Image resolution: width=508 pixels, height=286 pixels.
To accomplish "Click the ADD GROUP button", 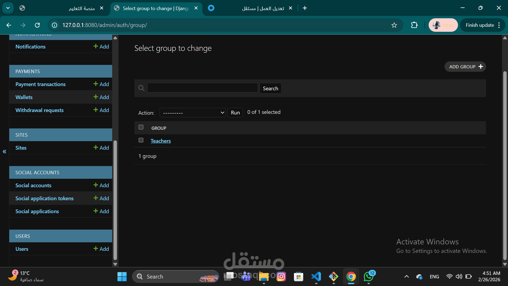I will (465, 67).
